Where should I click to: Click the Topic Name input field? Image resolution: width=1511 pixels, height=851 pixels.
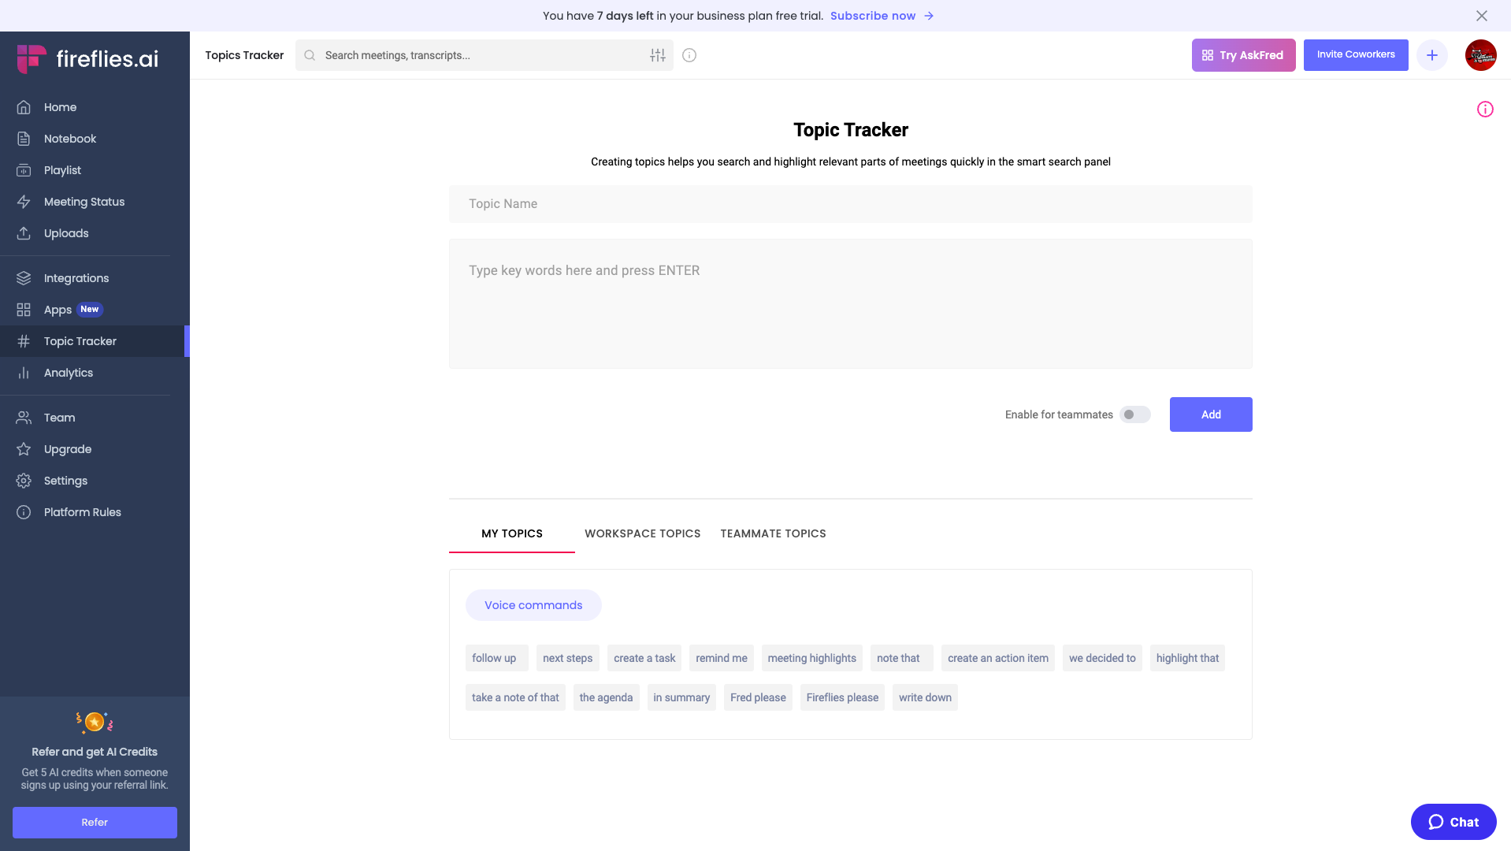pyautogui.click(x=850, y=203)
